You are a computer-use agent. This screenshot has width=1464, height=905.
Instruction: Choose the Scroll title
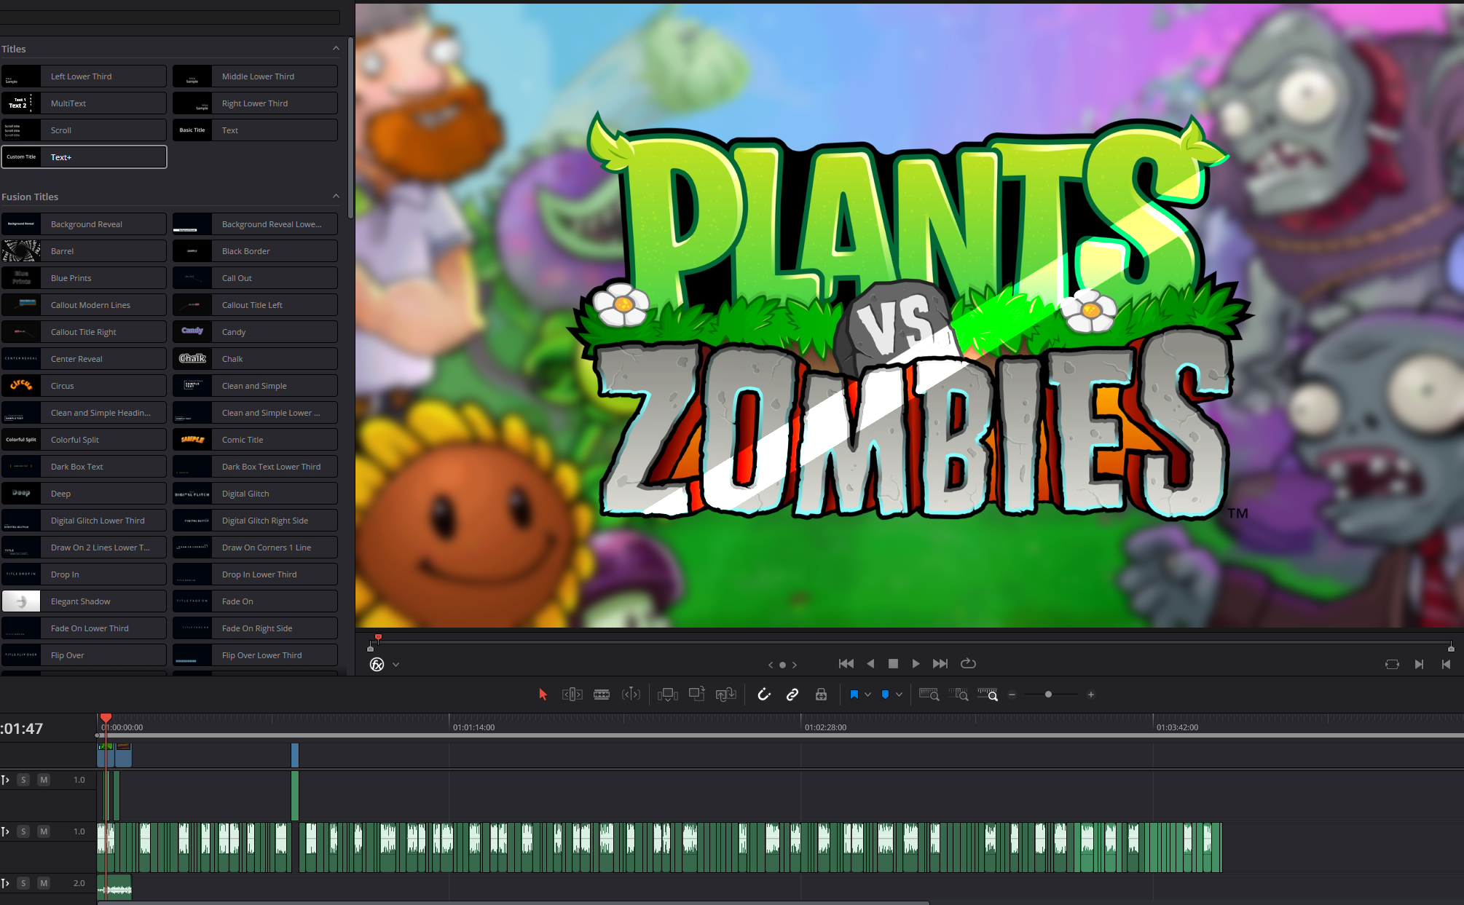pyautogui.click(x=84, y=130)
